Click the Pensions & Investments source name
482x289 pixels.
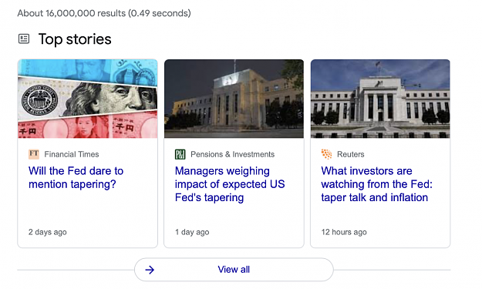(x=232, y=154)
